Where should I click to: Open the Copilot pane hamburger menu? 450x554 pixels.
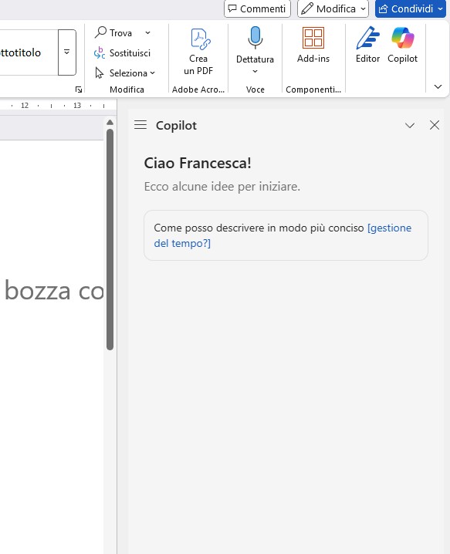[140, 125]
